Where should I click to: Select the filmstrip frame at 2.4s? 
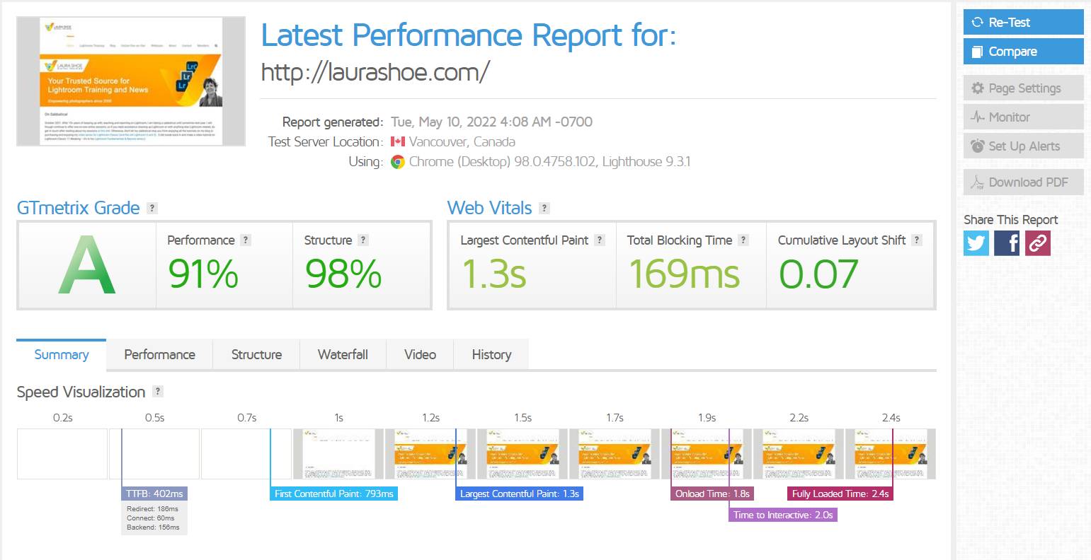[891, 454]
